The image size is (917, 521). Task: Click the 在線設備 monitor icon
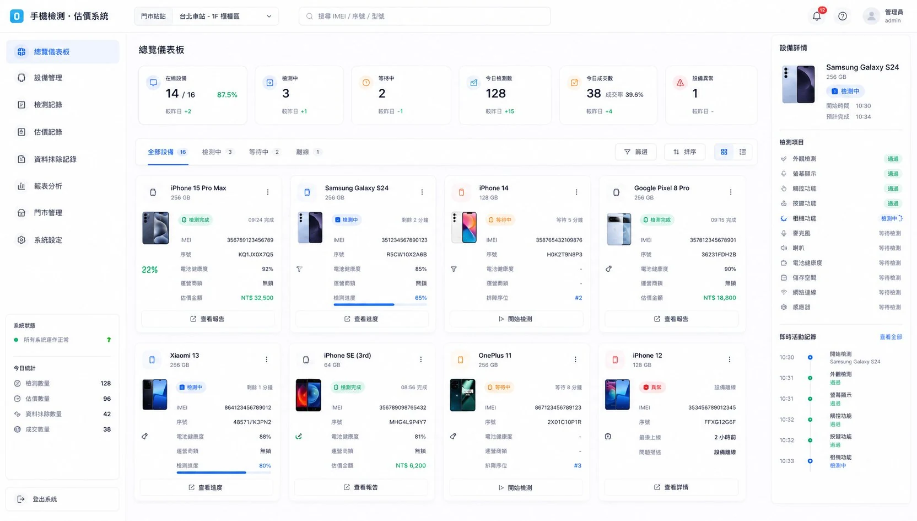click(153, 83)
